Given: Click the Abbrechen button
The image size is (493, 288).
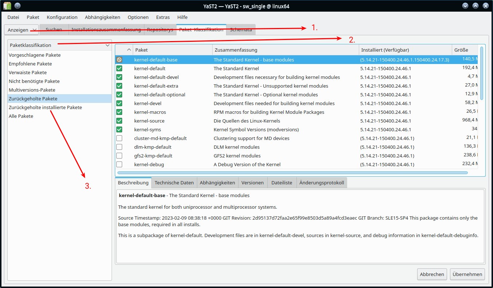Looking at the screenshot, I should tap(432, 274).
